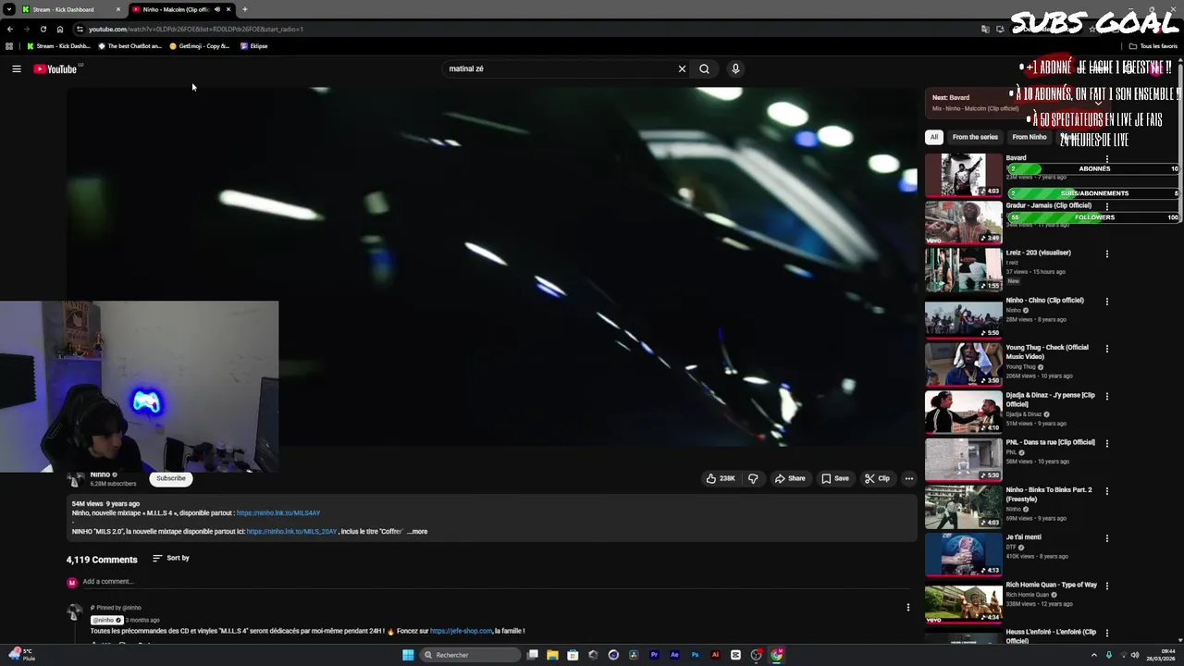Visit the jefe-shop.com link in the pinned comment
This screenshot has width=1184, height=666.
click(461, 631)
